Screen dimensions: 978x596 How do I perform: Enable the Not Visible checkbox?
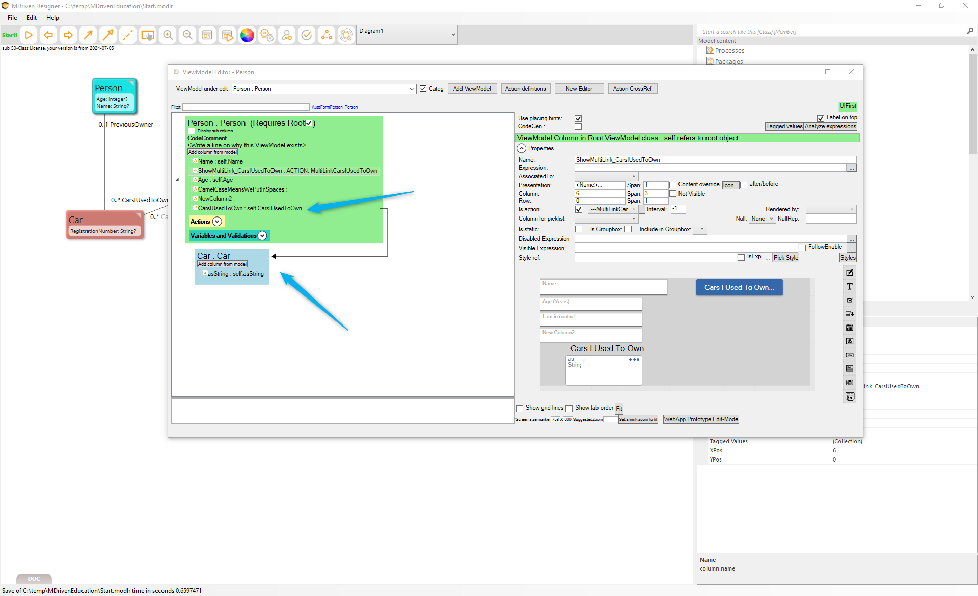pos(673,194)
